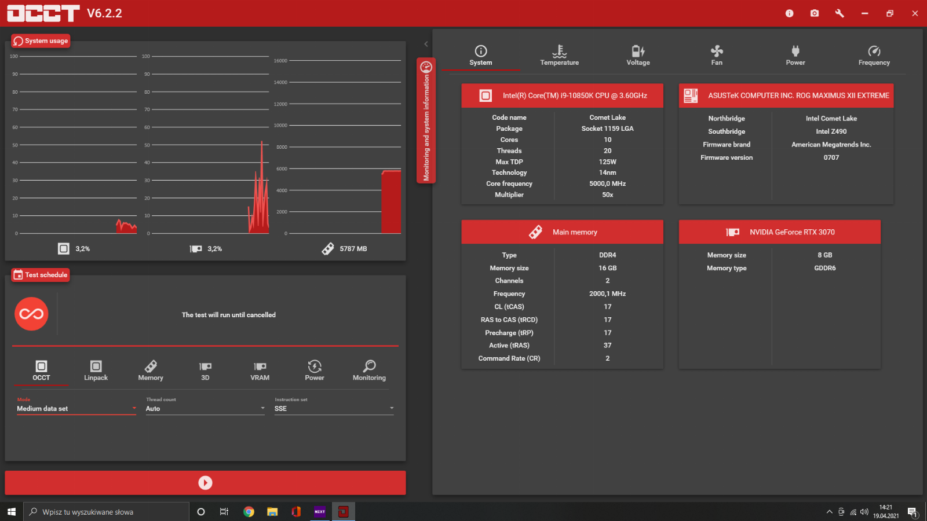Image resolution: width=927 pixels, height=521 pixels.
Task: Click the CPU icon in processor card header
Action: 486,96
